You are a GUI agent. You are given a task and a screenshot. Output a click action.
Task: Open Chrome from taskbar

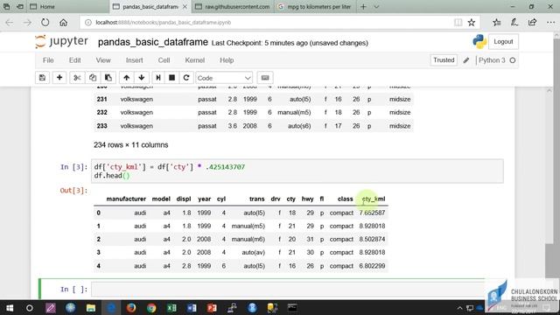coord(151,308)
